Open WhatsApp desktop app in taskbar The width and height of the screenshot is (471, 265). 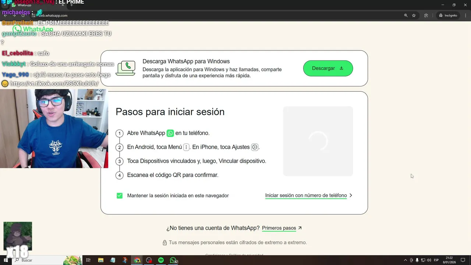[x=173, y=260]
